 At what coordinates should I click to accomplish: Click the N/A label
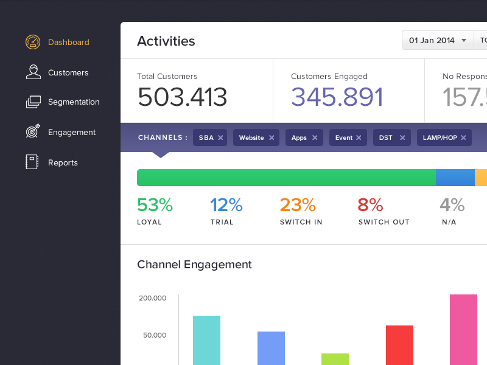pyautogui.click(x=449, y=222)
